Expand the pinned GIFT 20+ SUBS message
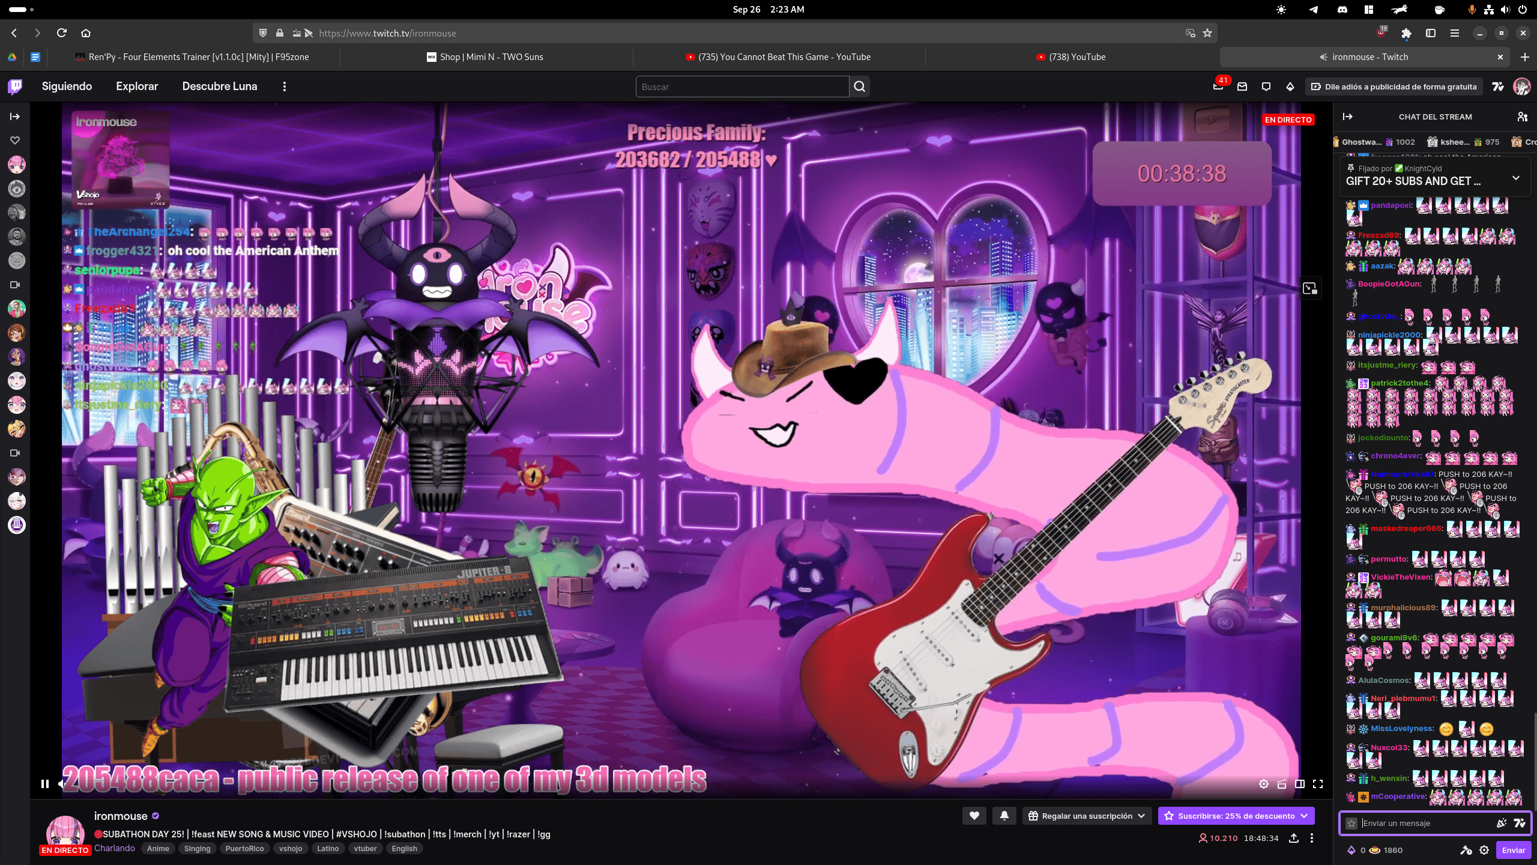This screenshot has width=1537, height=865. coord(1516,178)
